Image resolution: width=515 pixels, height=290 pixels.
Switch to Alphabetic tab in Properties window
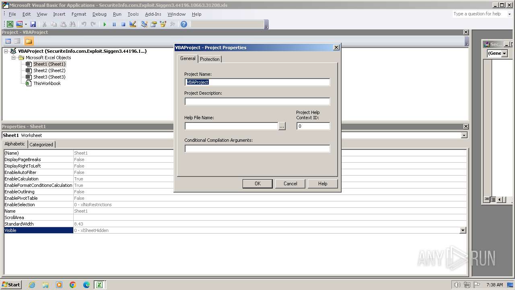coord(15,144)
